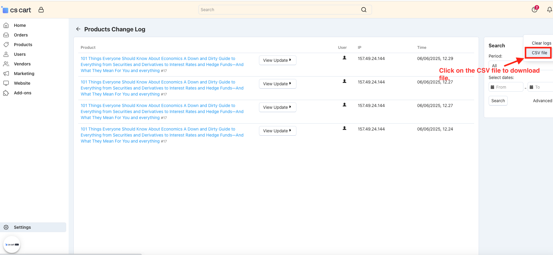Image resolution: width=553 pixels, height=255 pixels.
Task: Click the Website monitor icon
Action: [x=6, y=83]
